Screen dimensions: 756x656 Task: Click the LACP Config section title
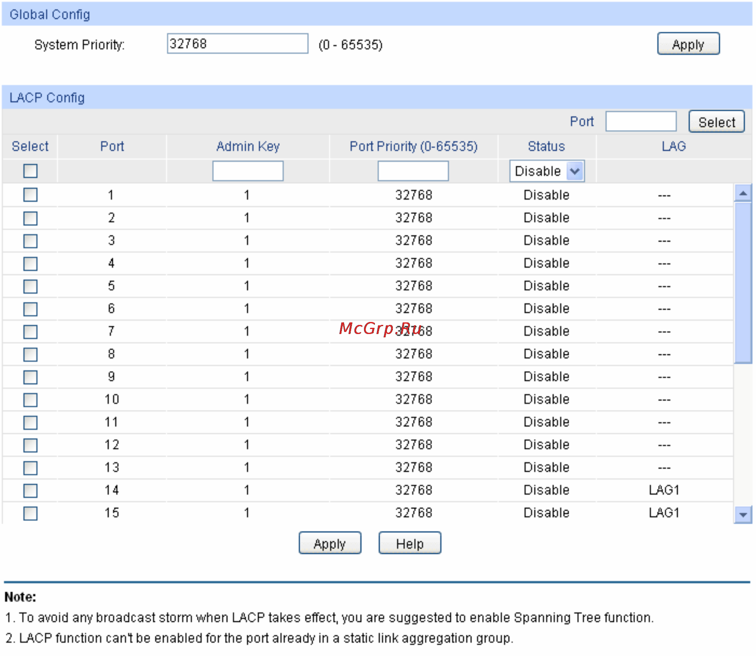(x=47, y=98)
